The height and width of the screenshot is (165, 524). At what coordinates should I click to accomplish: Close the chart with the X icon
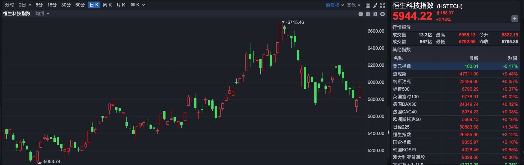(383, 14)
